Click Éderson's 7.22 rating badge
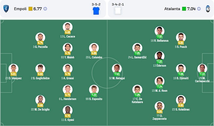214x126 pixels. 160,61
